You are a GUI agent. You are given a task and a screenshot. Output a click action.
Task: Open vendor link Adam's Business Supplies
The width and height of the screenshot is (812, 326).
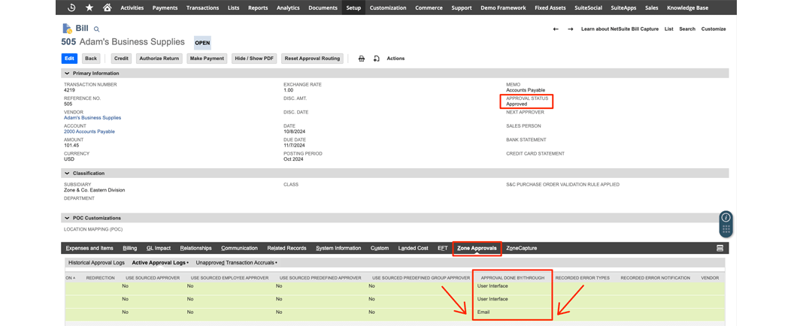click(x=92, y=118)
